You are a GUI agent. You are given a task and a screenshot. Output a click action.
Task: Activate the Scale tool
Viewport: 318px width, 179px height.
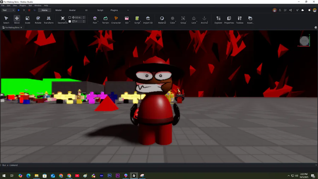pyautogui.click(x=27, y=20)
